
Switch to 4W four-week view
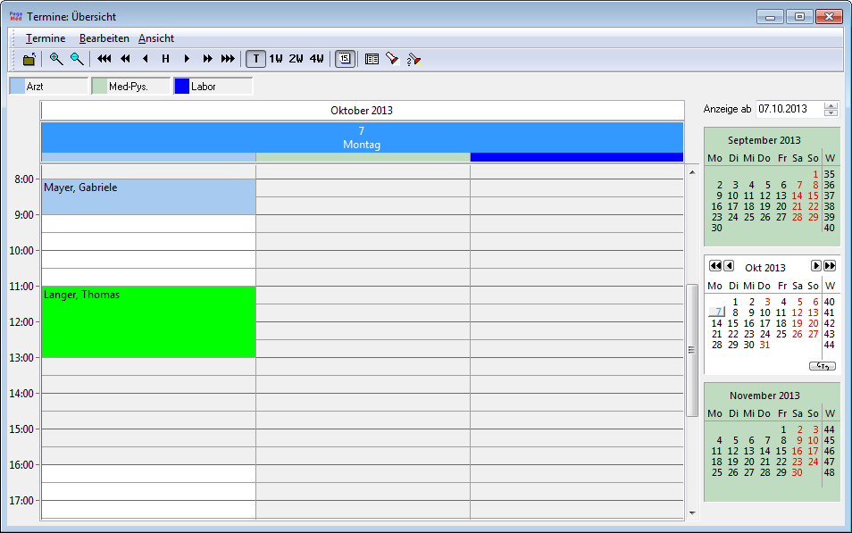pyautogui.click(x=316, y=59)
